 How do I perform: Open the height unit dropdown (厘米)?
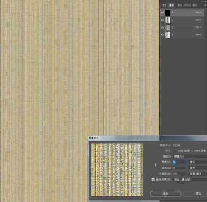(197, 168)
